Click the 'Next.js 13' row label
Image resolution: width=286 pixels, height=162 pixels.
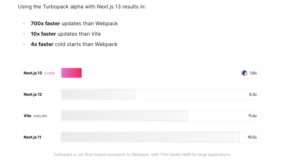click(x=33, y=73)
